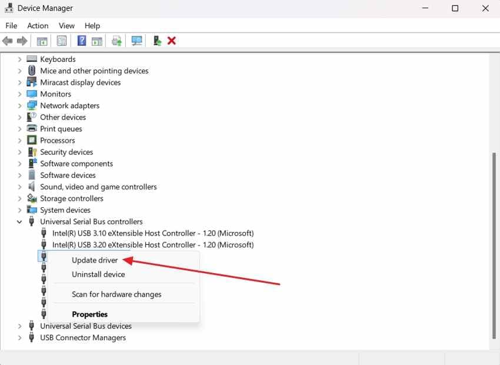Click the Security devices key icon
The width and height of the screenshot is (500, 365).
click(32, 152)
